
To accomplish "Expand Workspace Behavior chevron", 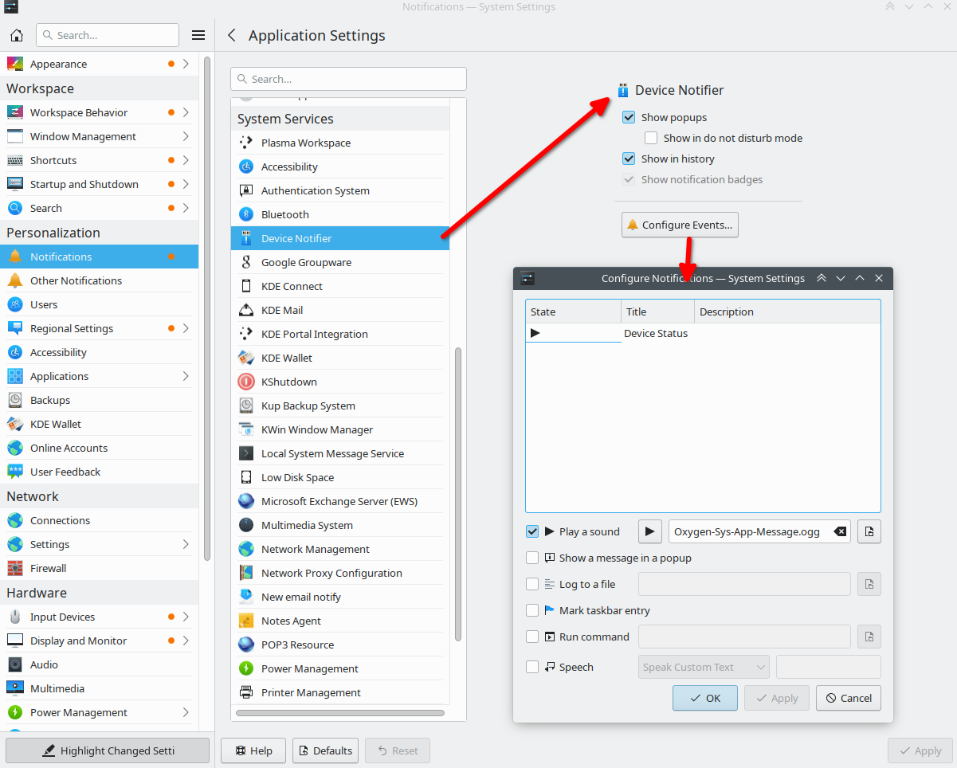I will pyautogui.click(x=186, y=112).
